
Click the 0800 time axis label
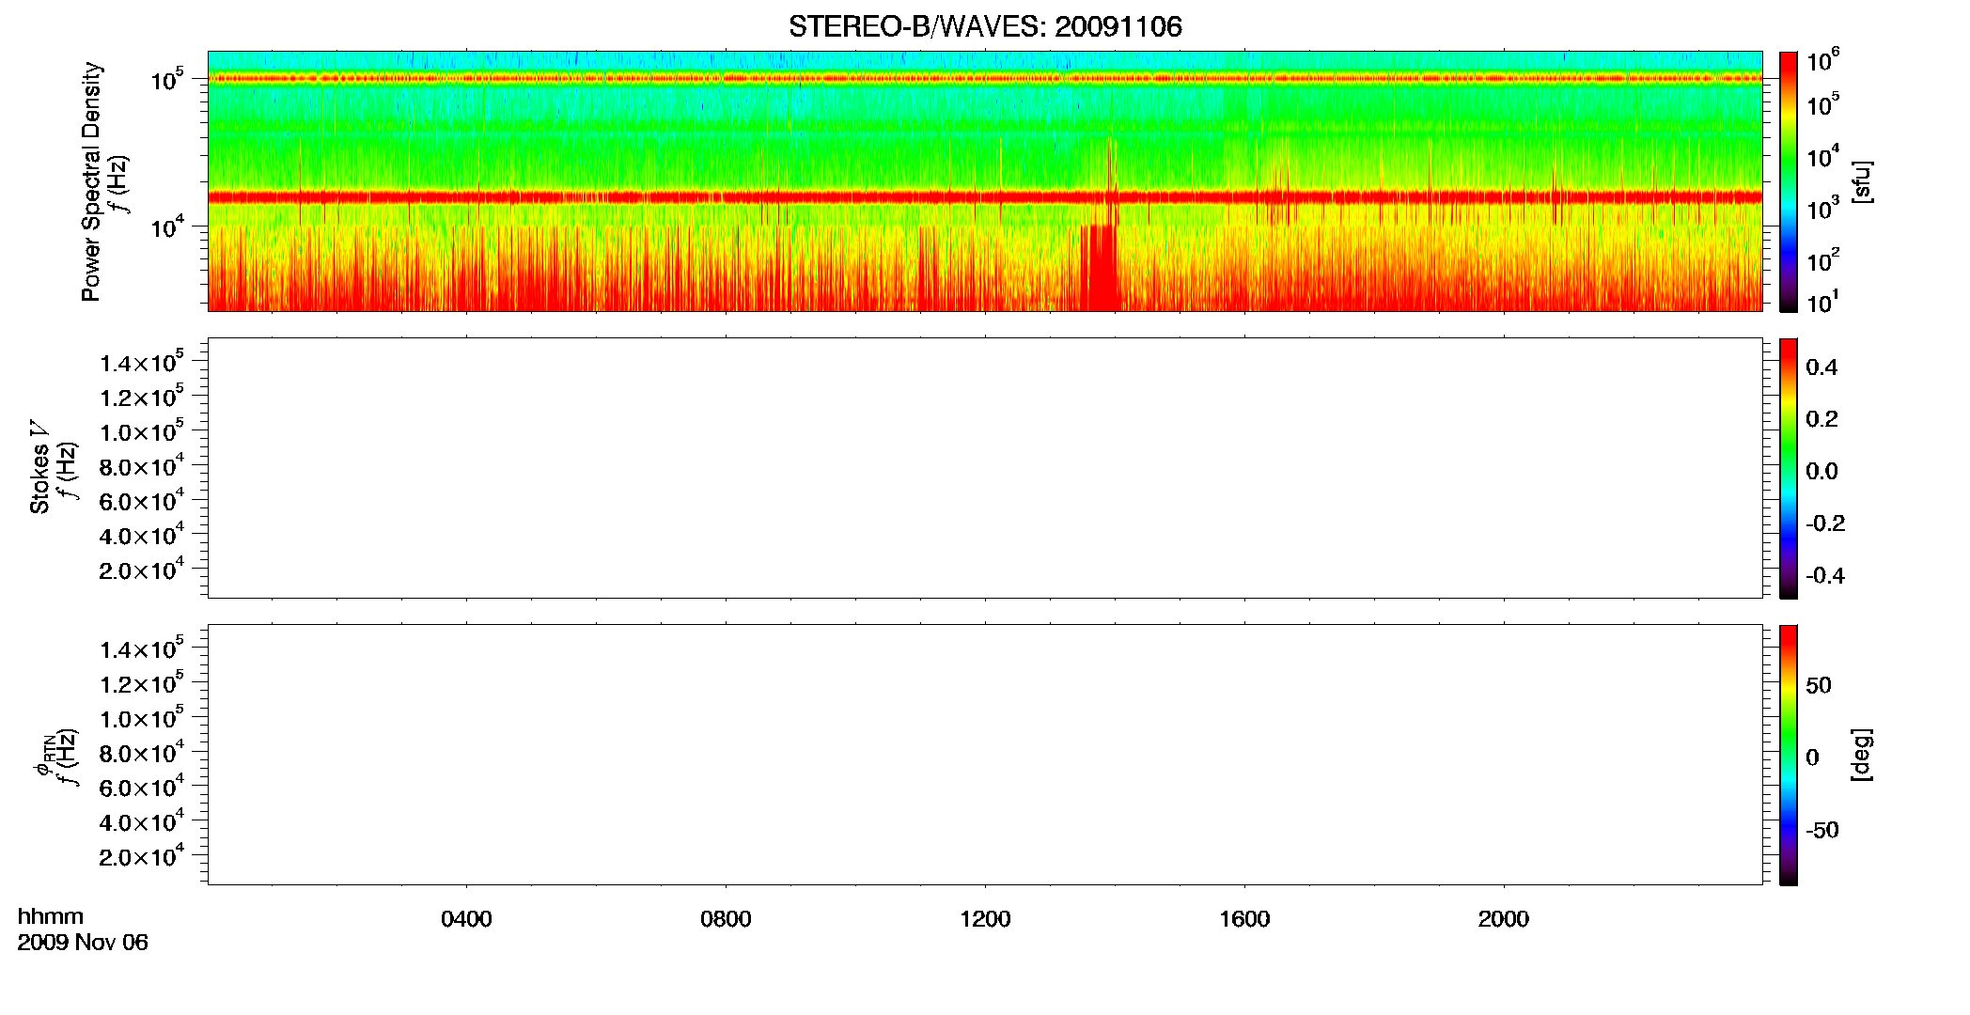tap(726, 919)
